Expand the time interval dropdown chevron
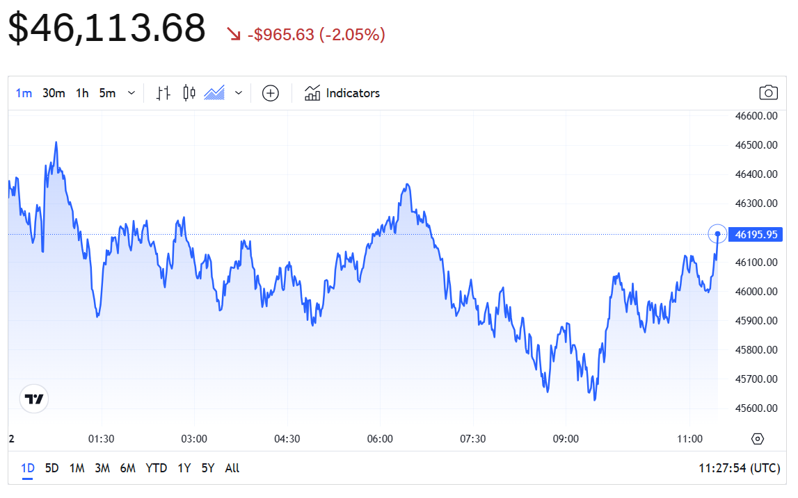 coord(131,93)
